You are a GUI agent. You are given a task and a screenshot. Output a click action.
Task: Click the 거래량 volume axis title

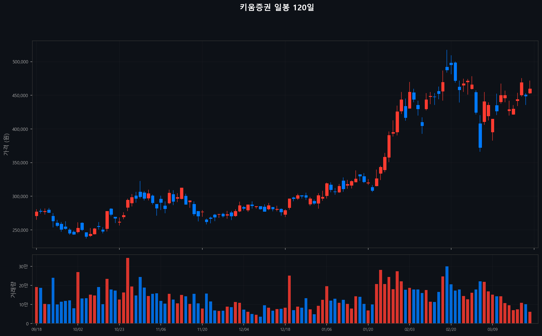click(13, 289)
